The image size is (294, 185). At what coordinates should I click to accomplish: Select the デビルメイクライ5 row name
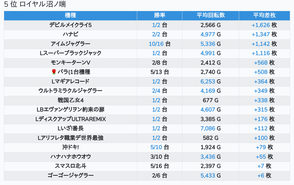point(70,25)
